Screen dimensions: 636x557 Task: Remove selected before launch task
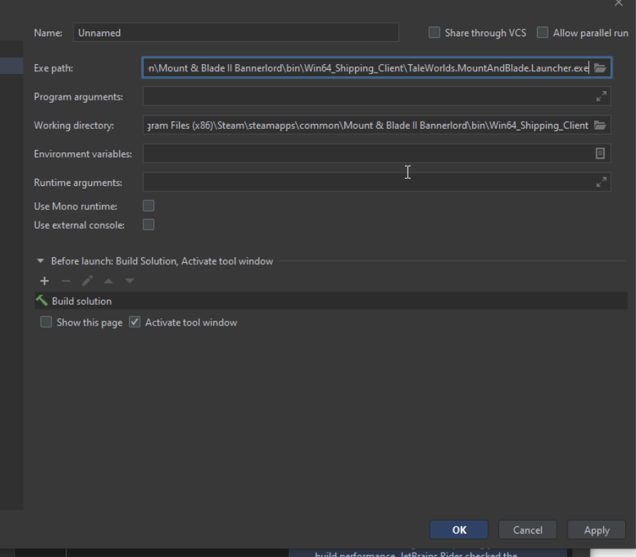point(66,281)
